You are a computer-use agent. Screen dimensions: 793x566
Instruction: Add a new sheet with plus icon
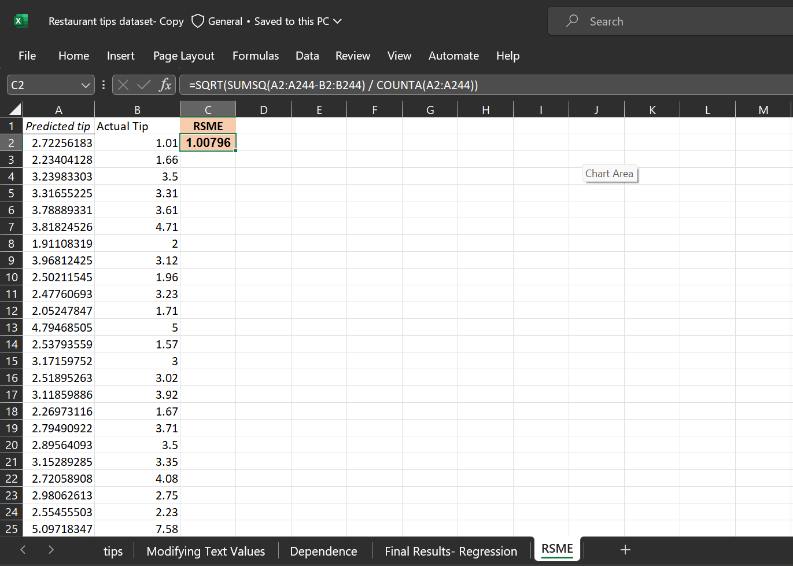[x=625, y=550]
